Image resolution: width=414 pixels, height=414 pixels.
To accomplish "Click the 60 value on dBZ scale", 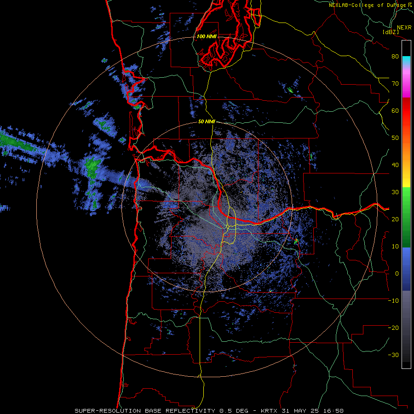I will [x=395, y=111].
